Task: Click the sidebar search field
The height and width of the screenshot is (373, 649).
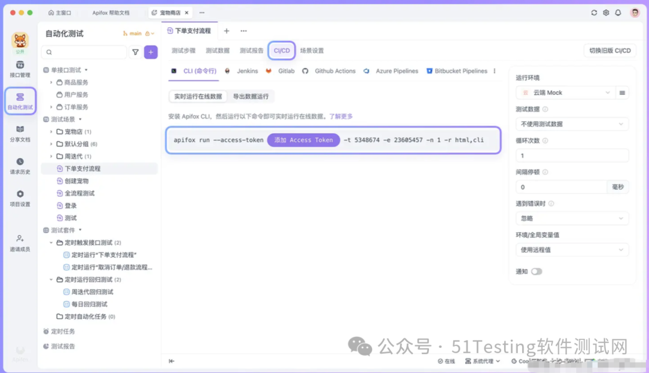Action: click(x=84, y=52)
